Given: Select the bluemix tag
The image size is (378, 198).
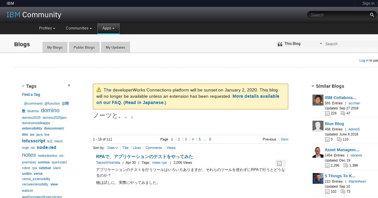Looking at the screenshot, I should pos(33,111).
